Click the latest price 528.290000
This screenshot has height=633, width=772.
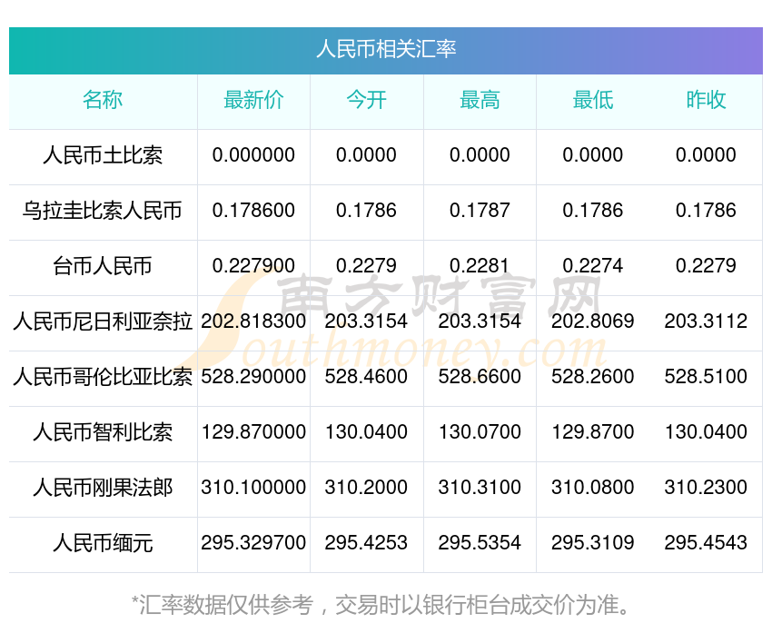point(253,377)
